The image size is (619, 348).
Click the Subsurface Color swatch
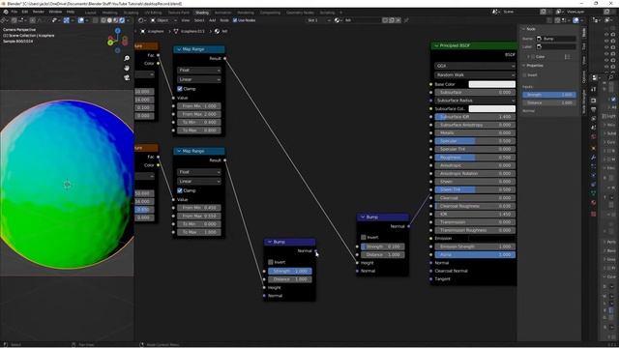tap(492, 108)
